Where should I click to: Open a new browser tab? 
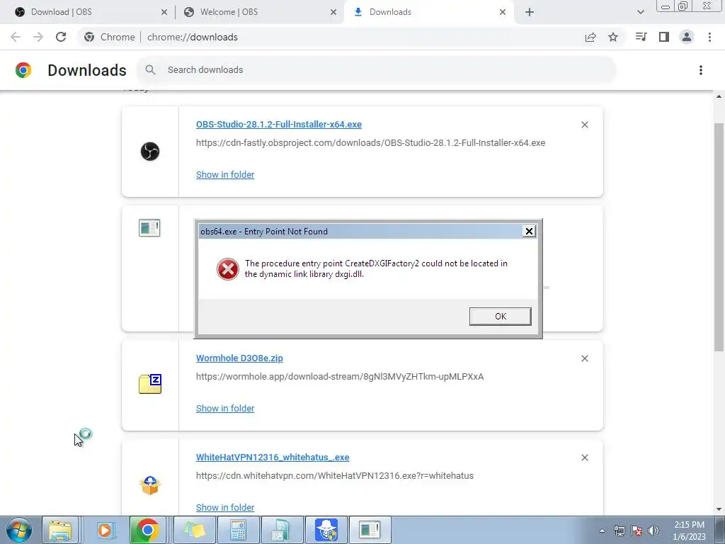[x=530, y=13]
